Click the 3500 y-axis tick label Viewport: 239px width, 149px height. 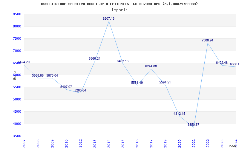tap(17, 136)
